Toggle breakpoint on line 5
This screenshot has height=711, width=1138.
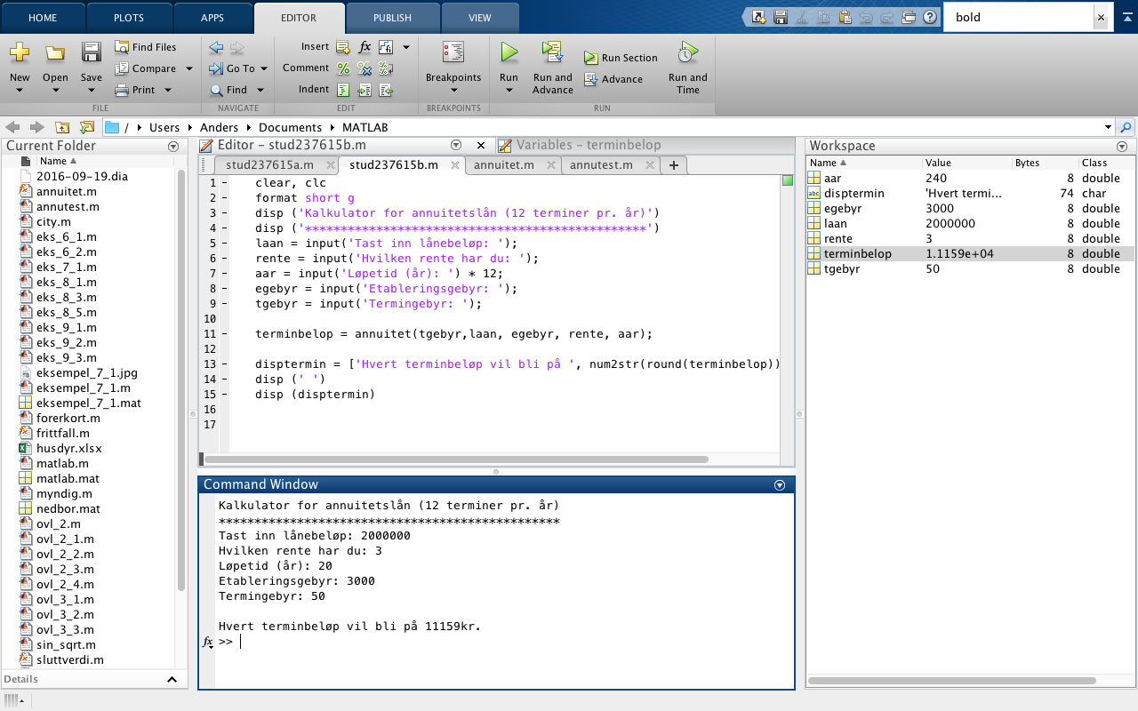(x=224, y=244)
